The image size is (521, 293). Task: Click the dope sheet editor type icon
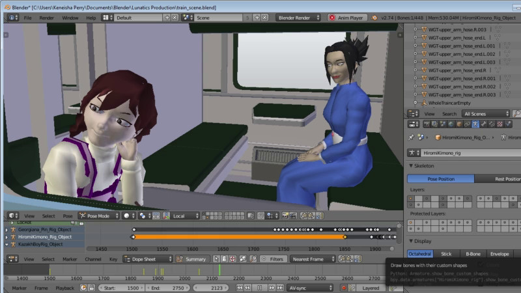[x=11, y=258]
